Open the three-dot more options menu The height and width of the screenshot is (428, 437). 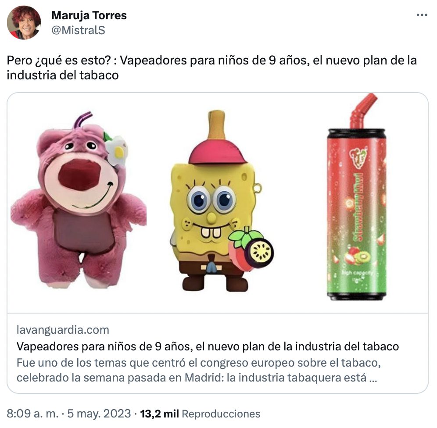pyautogui.click(x=422, y=15)
